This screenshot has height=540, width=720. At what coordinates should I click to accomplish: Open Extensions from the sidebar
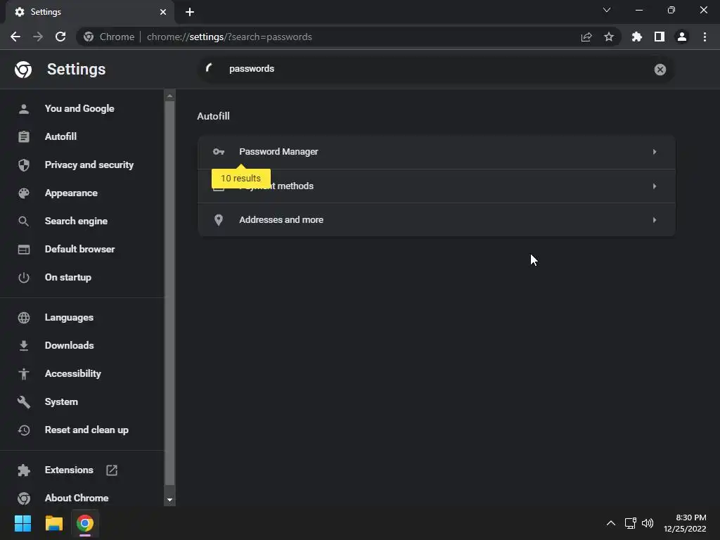coord(69,470)
